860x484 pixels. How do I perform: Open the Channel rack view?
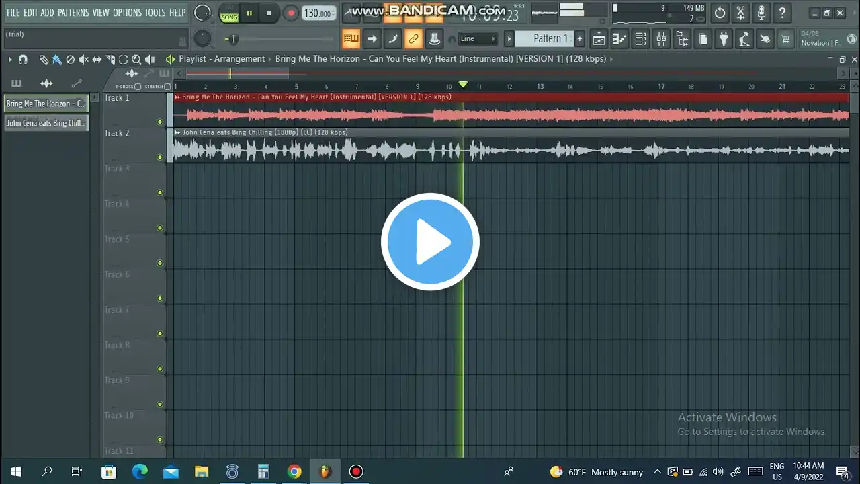coord(640,39)
